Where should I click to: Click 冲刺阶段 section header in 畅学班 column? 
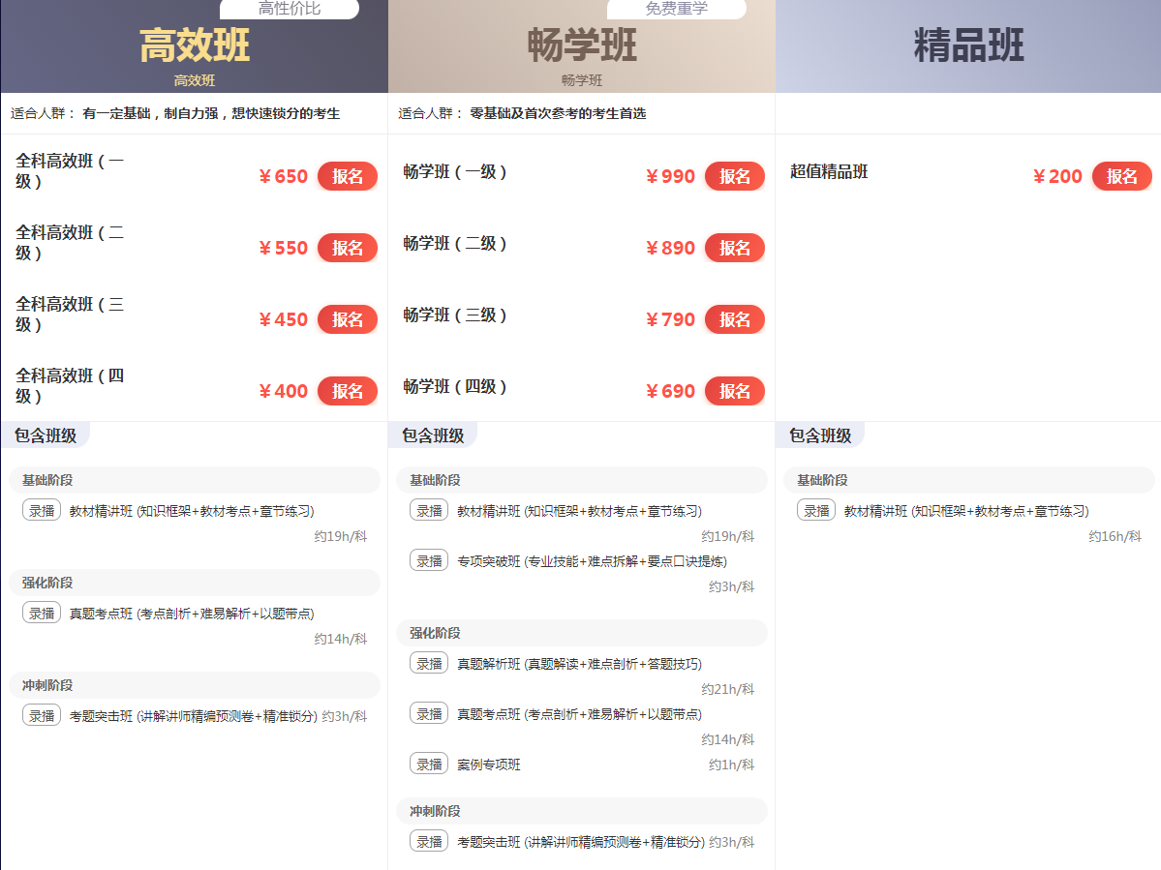[582, 812]
